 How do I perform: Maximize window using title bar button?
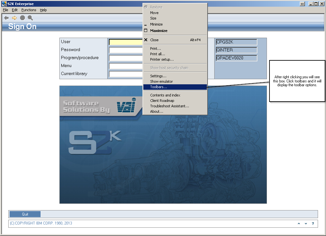point(316,4)
